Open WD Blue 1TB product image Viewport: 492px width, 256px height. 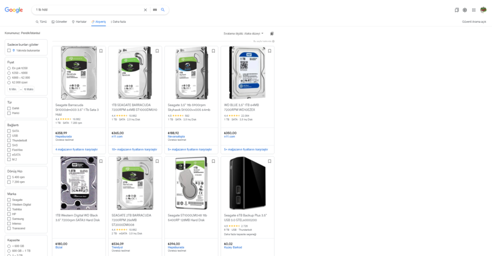click(x=247, y=73)
